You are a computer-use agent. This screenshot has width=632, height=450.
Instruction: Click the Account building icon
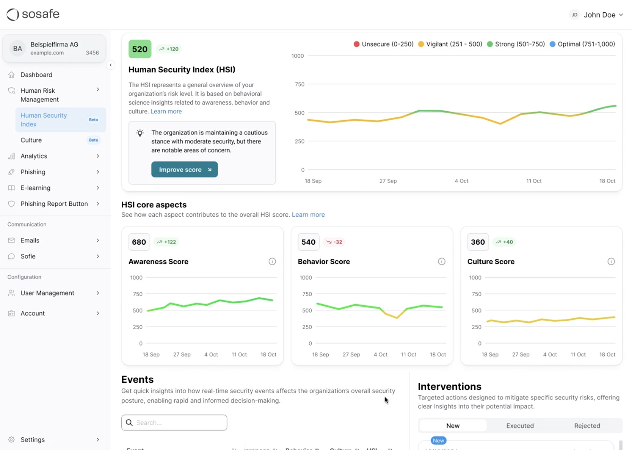(x=12, y=313)
